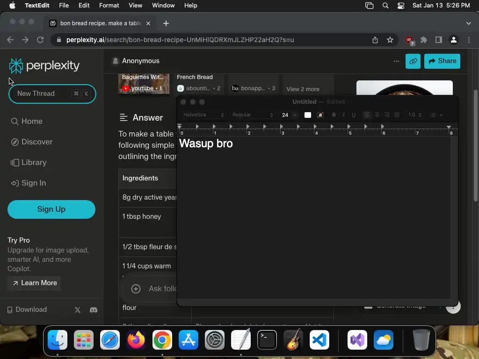Launch GarageBand from the Dock
This screenshot has width=479, height=359.
(293, 340)
